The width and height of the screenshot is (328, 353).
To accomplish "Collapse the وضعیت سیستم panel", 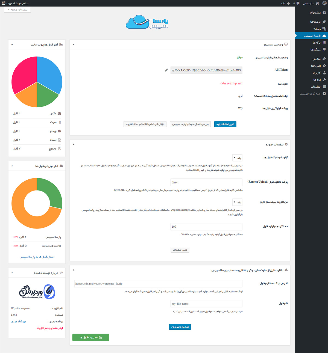I will [x=74, y=44].
